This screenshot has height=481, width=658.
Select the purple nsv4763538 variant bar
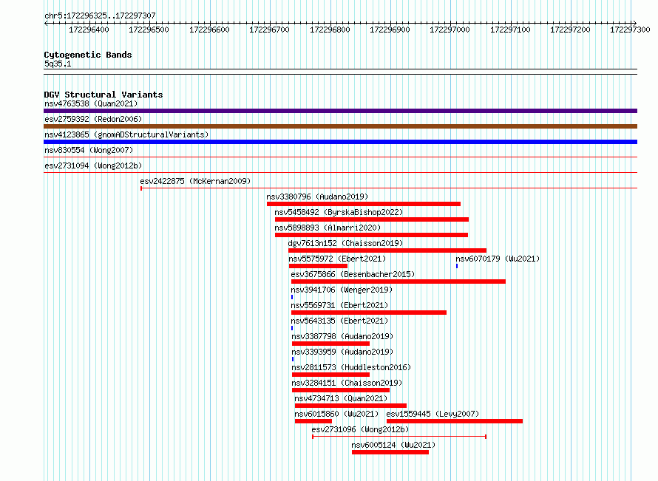click(340, 111)
